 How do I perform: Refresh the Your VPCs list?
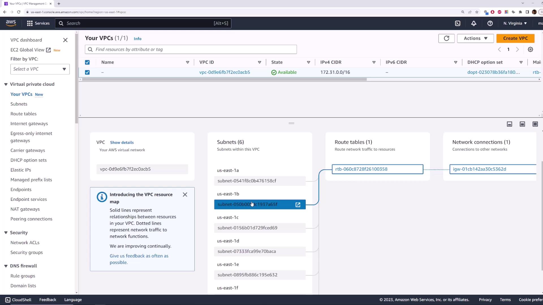click(446, 38)
